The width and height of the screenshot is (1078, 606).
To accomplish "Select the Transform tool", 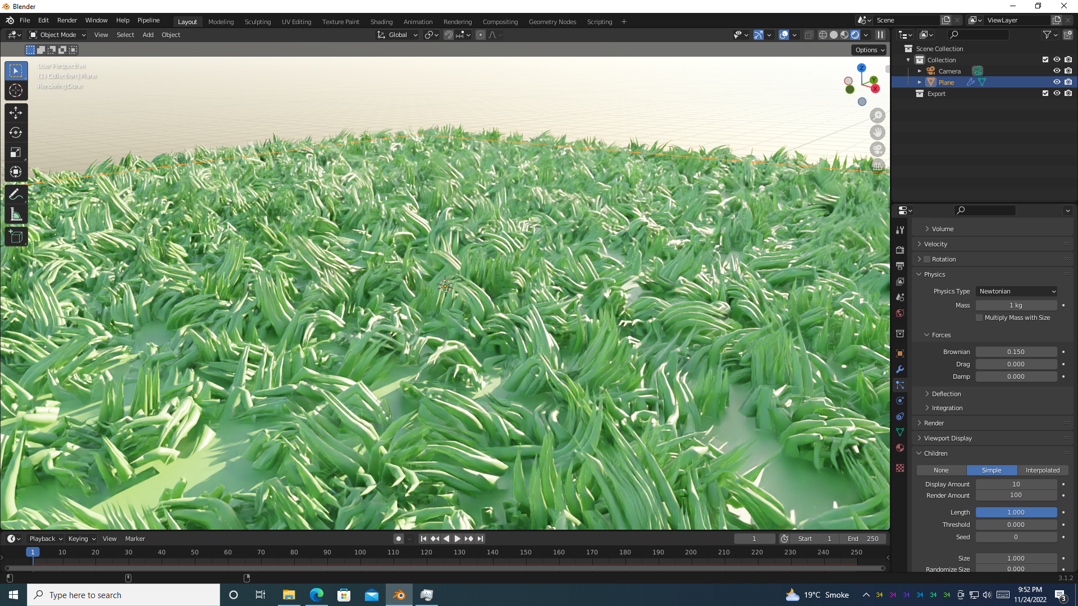I will tap(16, 172).
